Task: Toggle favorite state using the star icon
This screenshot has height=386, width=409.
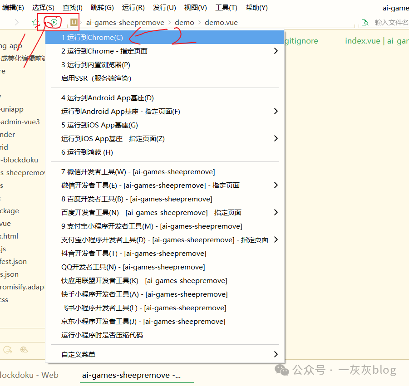Action: [35, 22]
